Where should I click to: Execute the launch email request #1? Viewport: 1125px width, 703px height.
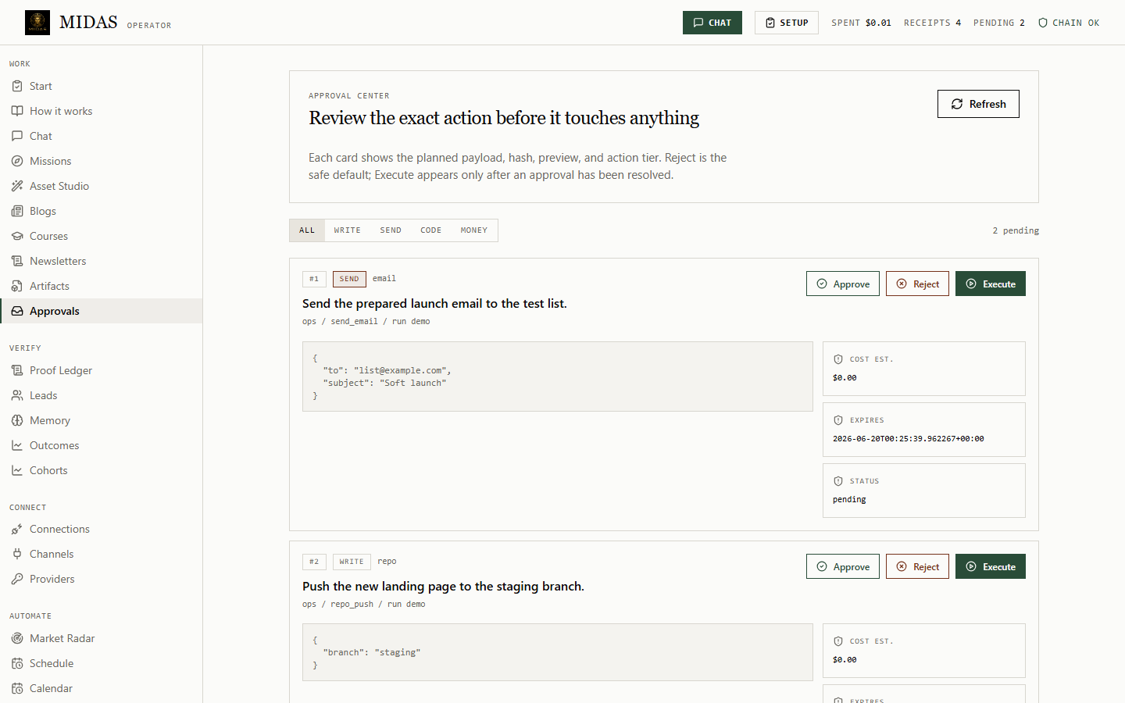coord(991,284)
